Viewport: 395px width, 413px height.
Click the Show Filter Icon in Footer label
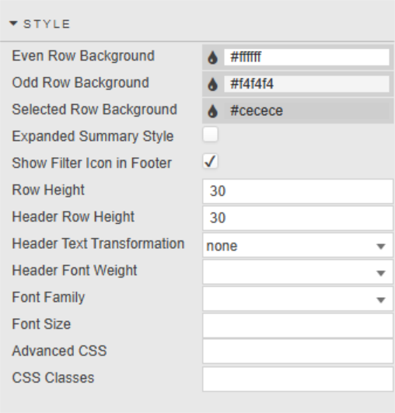click(x=92, y=163)
